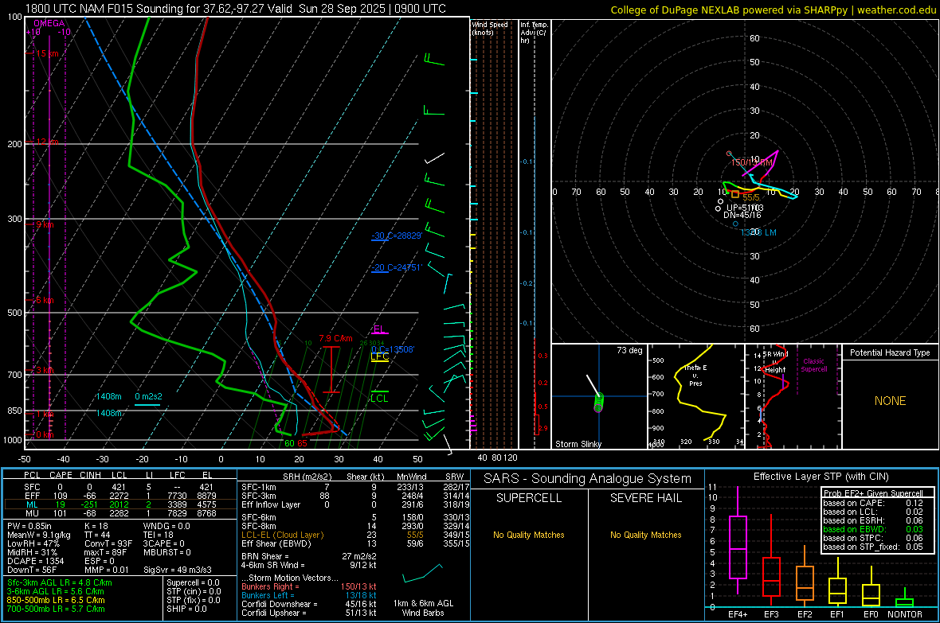Click 'Sfc-3km AGL LR = 4.8 C/km'
This screenshot has width=940, height=623.
[60, 582]
